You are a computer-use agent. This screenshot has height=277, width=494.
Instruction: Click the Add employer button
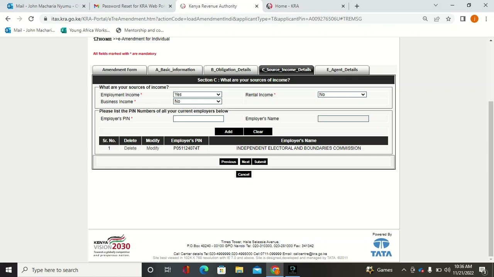(228, 132)
